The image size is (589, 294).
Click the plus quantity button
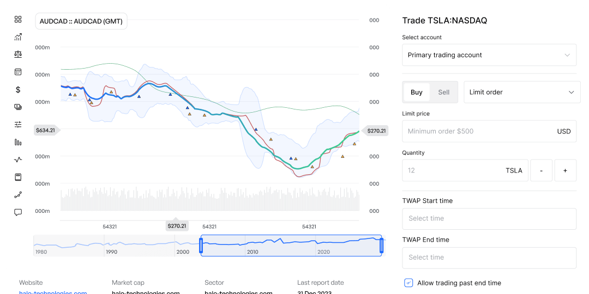click(565, 170)
